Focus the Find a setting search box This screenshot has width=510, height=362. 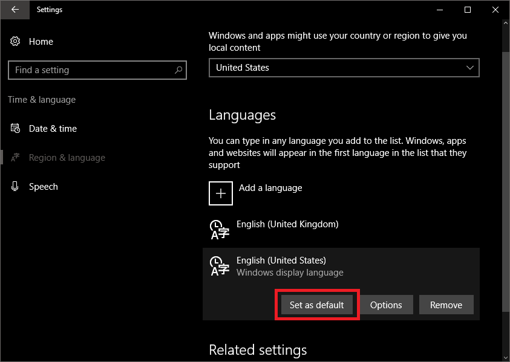(x=97, y=70)
